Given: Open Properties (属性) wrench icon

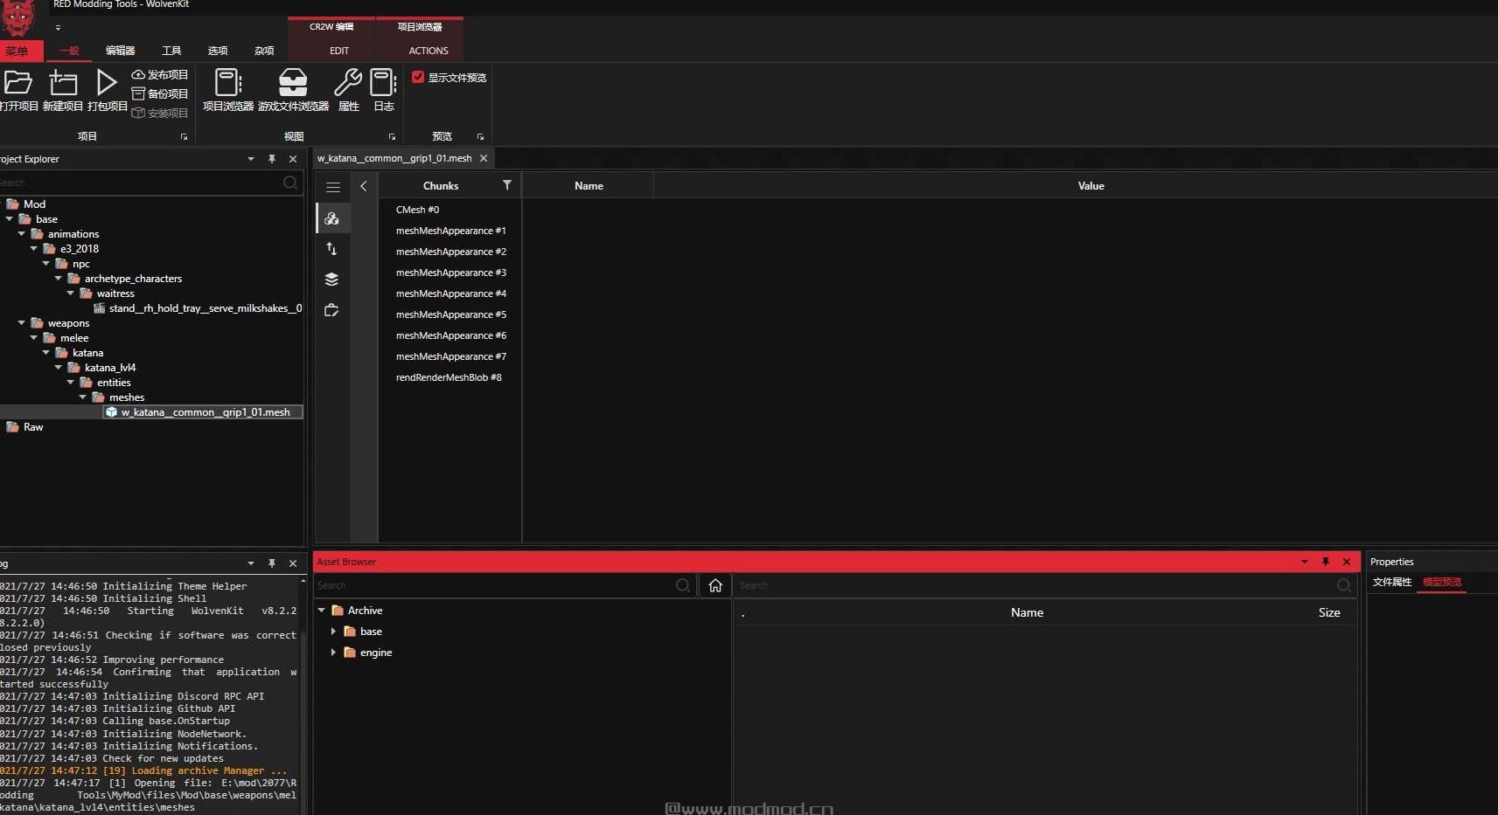Looking at the screenshot, I should coord(348,83).
